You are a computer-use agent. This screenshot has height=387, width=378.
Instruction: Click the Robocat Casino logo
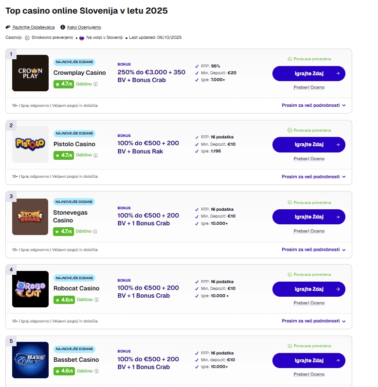30,289
